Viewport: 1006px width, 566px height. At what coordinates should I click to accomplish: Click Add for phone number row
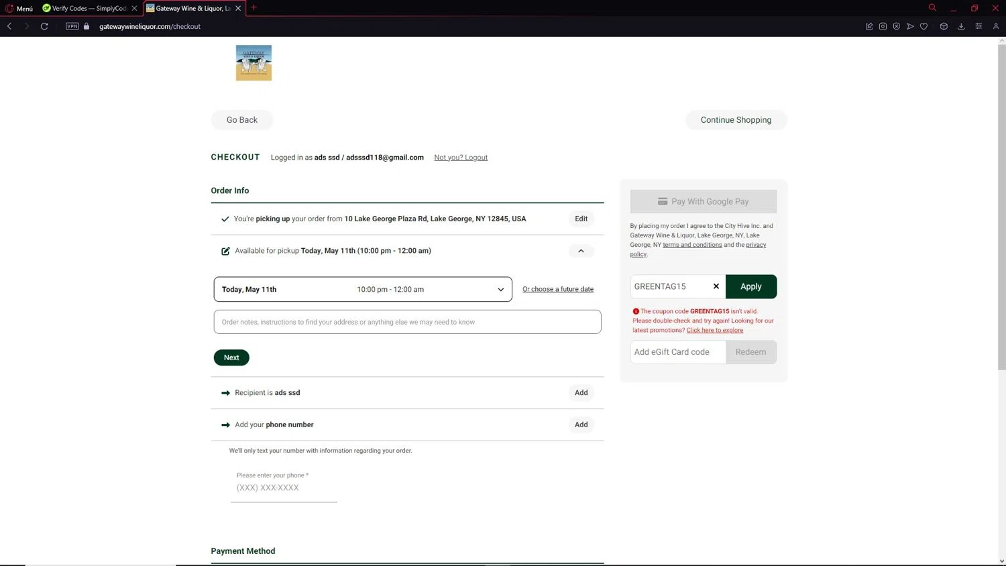tap(581, 424)
